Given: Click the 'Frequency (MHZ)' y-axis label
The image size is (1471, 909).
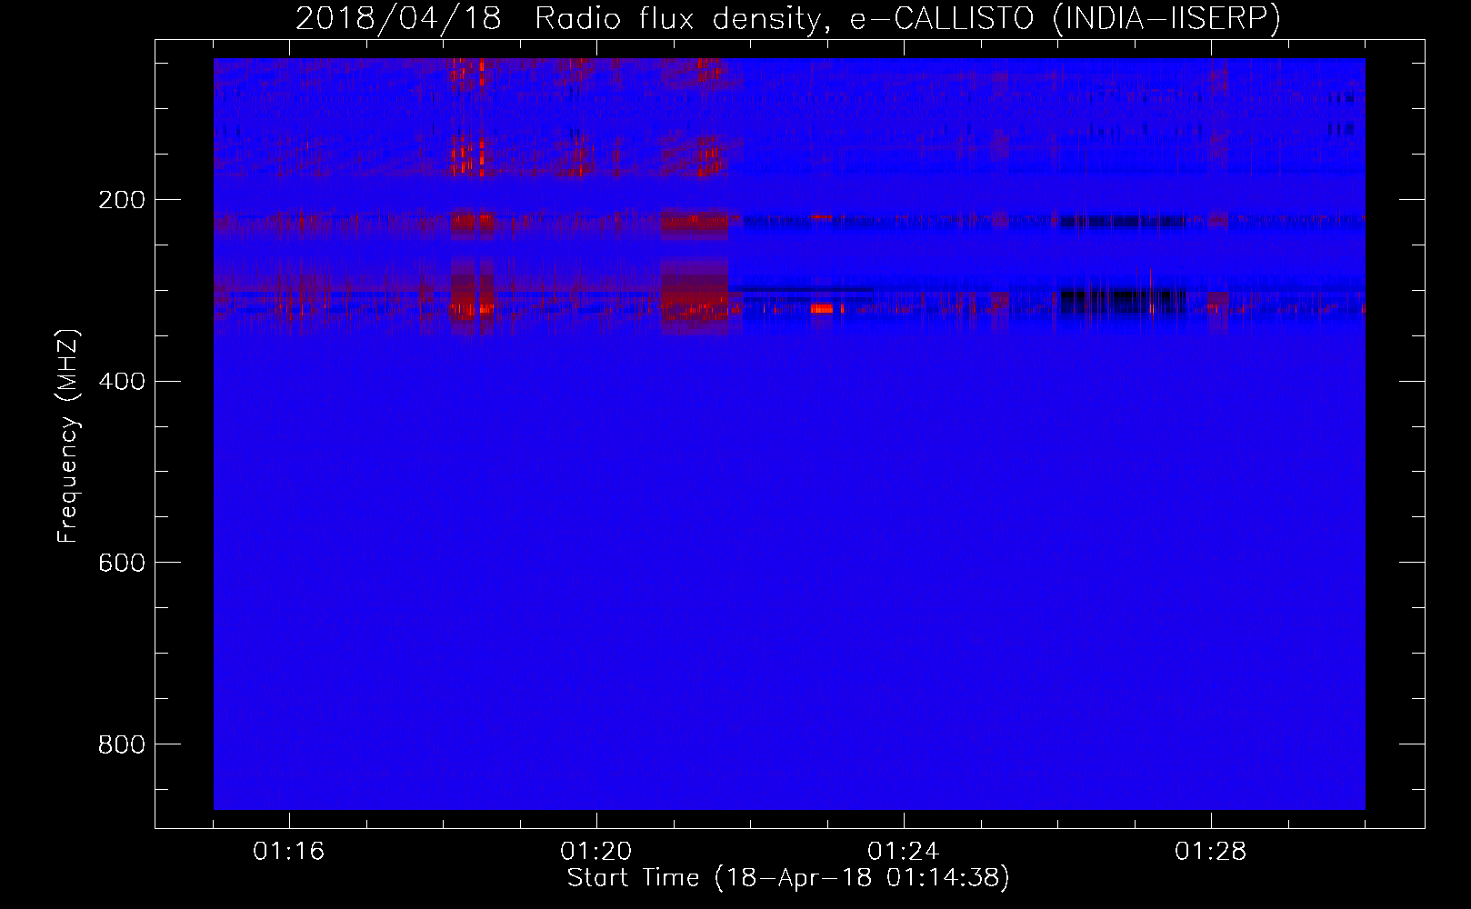Looking at the screenshot, I should [68, 436].
